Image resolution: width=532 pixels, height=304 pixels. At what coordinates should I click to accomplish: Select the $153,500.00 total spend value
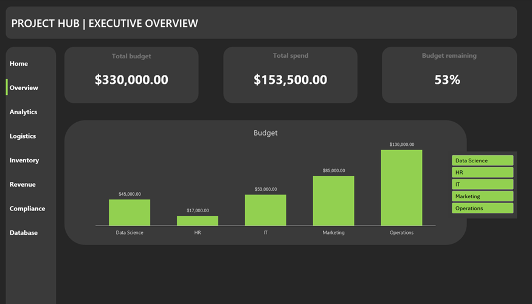click(291, 80)
